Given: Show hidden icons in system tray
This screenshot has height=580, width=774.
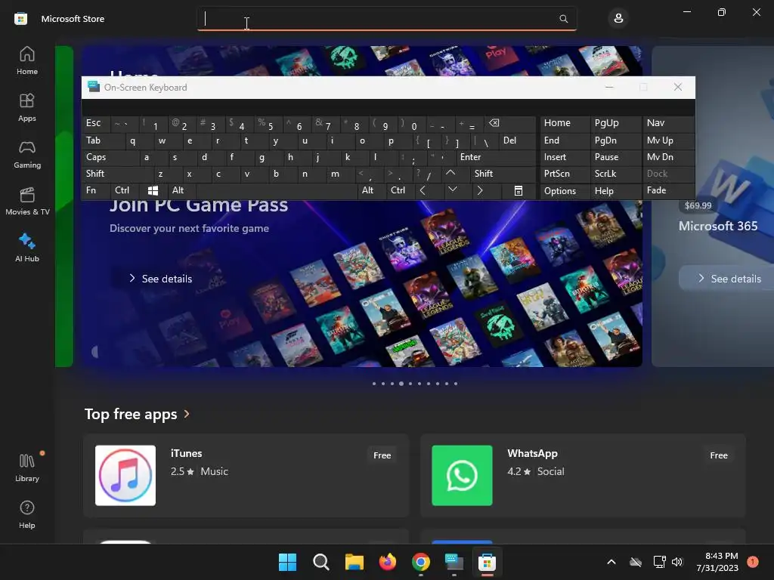Looking at the screenshot, I should [x=611, y=562].
